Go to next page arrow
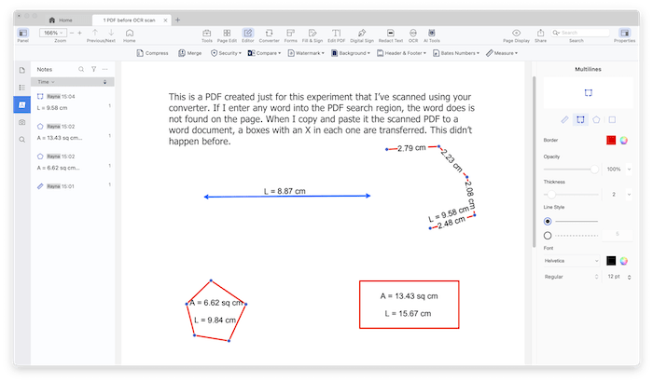The height and width of the screenshot is (382, 653). point(111,33)
